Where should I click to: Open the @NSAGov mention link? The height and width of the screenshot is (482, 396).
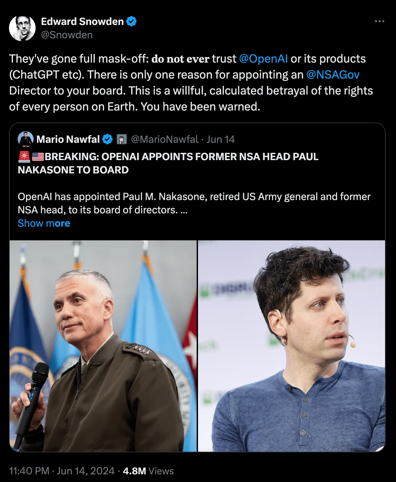tap(333, 75)
